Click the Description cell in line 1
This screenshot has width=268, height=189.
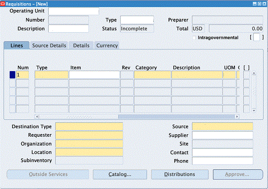(197, 75)
